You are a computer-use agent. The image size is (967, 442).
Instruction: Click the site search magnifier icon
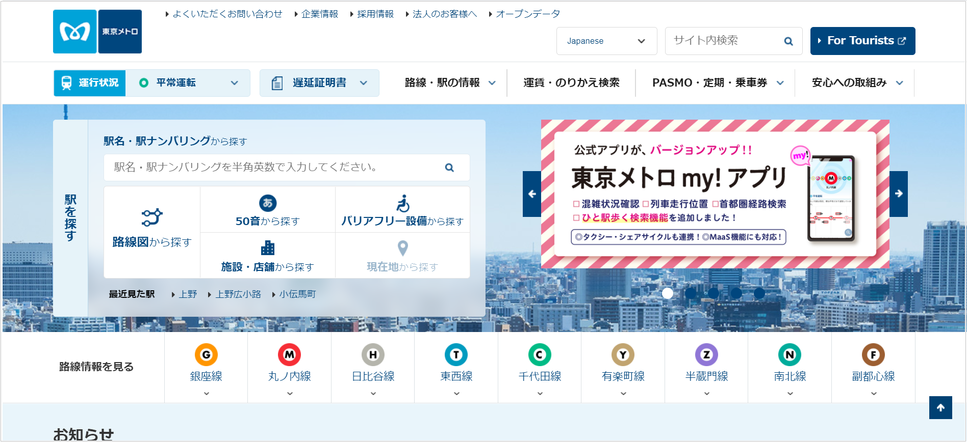pyautogui.click(x=788, y=41)
